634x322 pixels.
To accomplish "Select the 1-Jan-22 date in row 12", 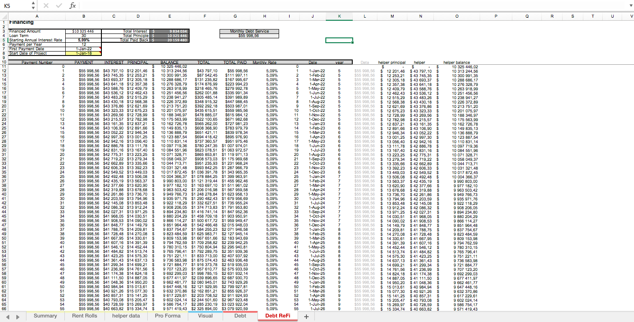I will [313, 71].
